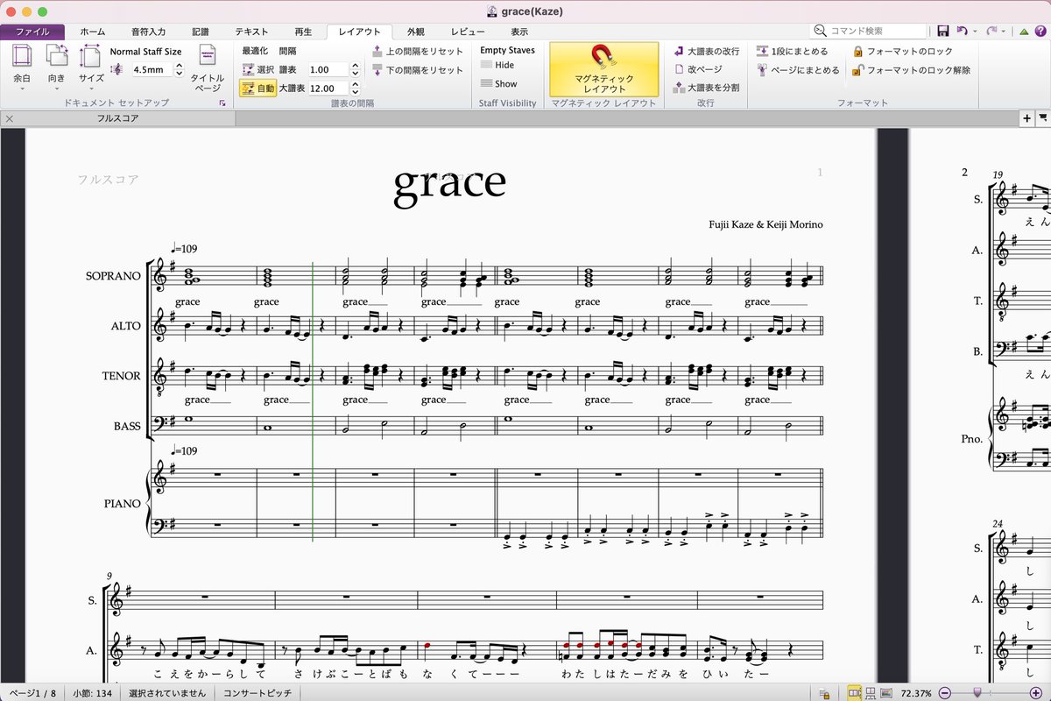The image size is (1051, 701).
Task: Click the redo arrow icon
Action: pos(991,31)
